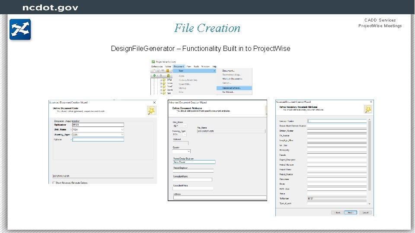Click the ProjectWise Explorer app icon
Screen dimensions: 415x233
(153, 62)
